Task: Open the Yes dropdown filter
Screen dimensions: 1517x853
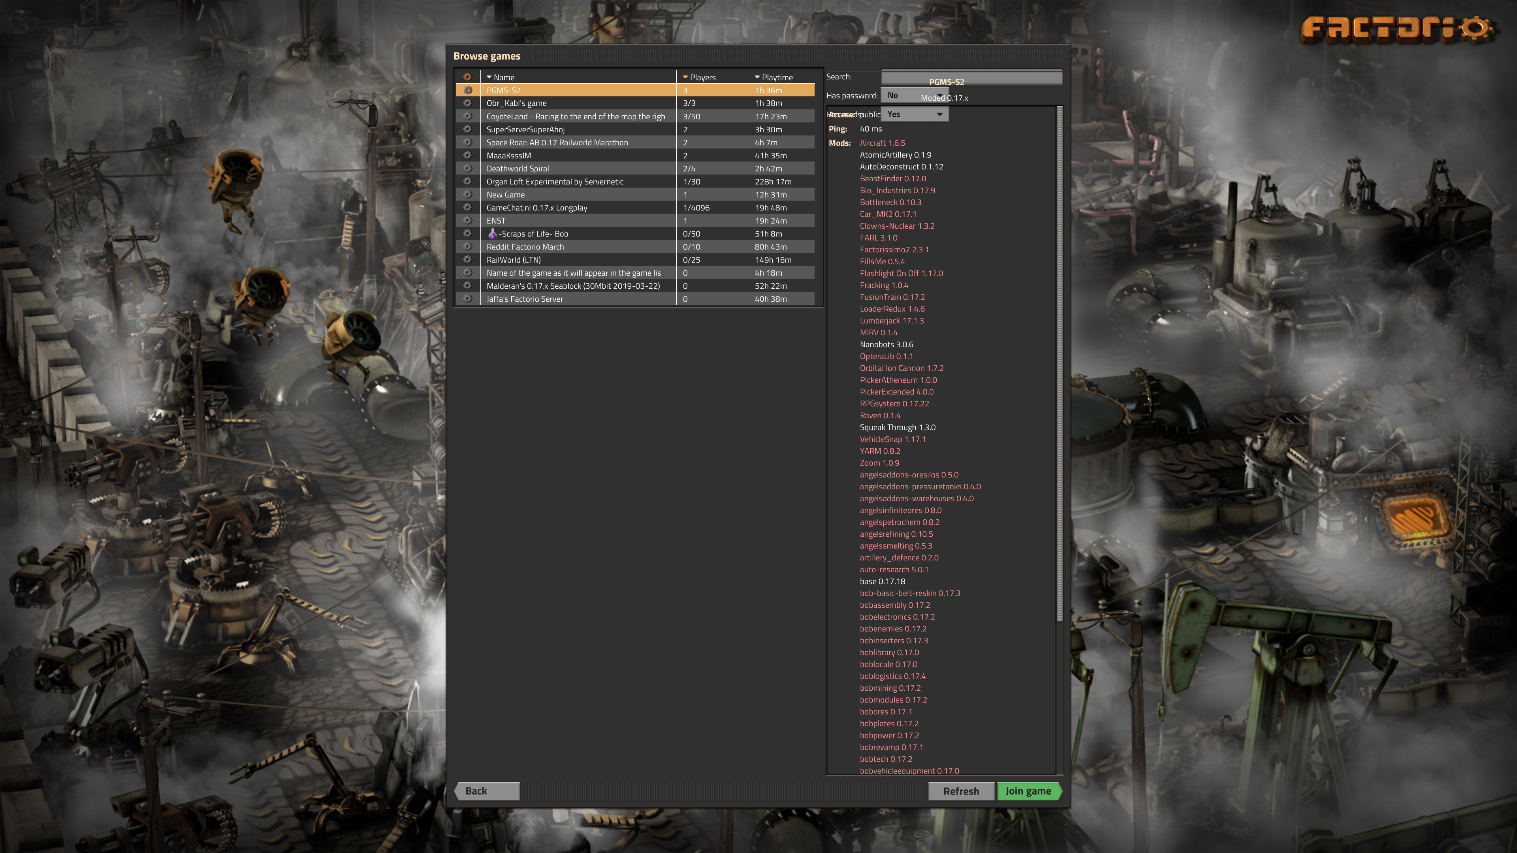Action: click(x=915, y=114)
